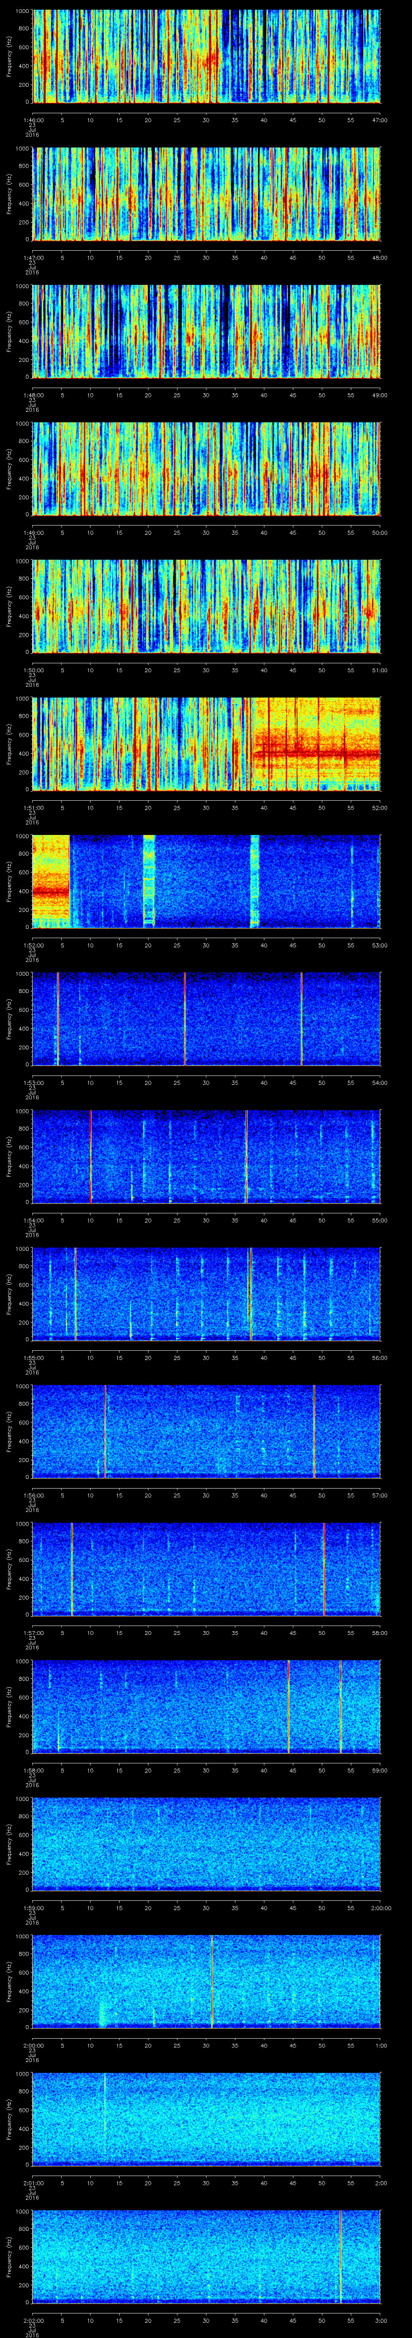Image resolution: width=412 pixels, height=2338 pixels.
Task: Click the spectrogram panel starting at 1:49:00
Action: pyautogui.click(x=206, y=468)
